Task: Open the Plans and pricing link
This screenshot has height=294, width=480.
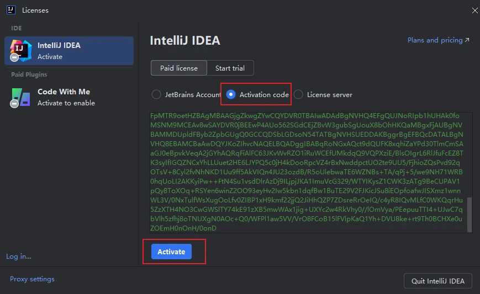Action: point(435,40)
